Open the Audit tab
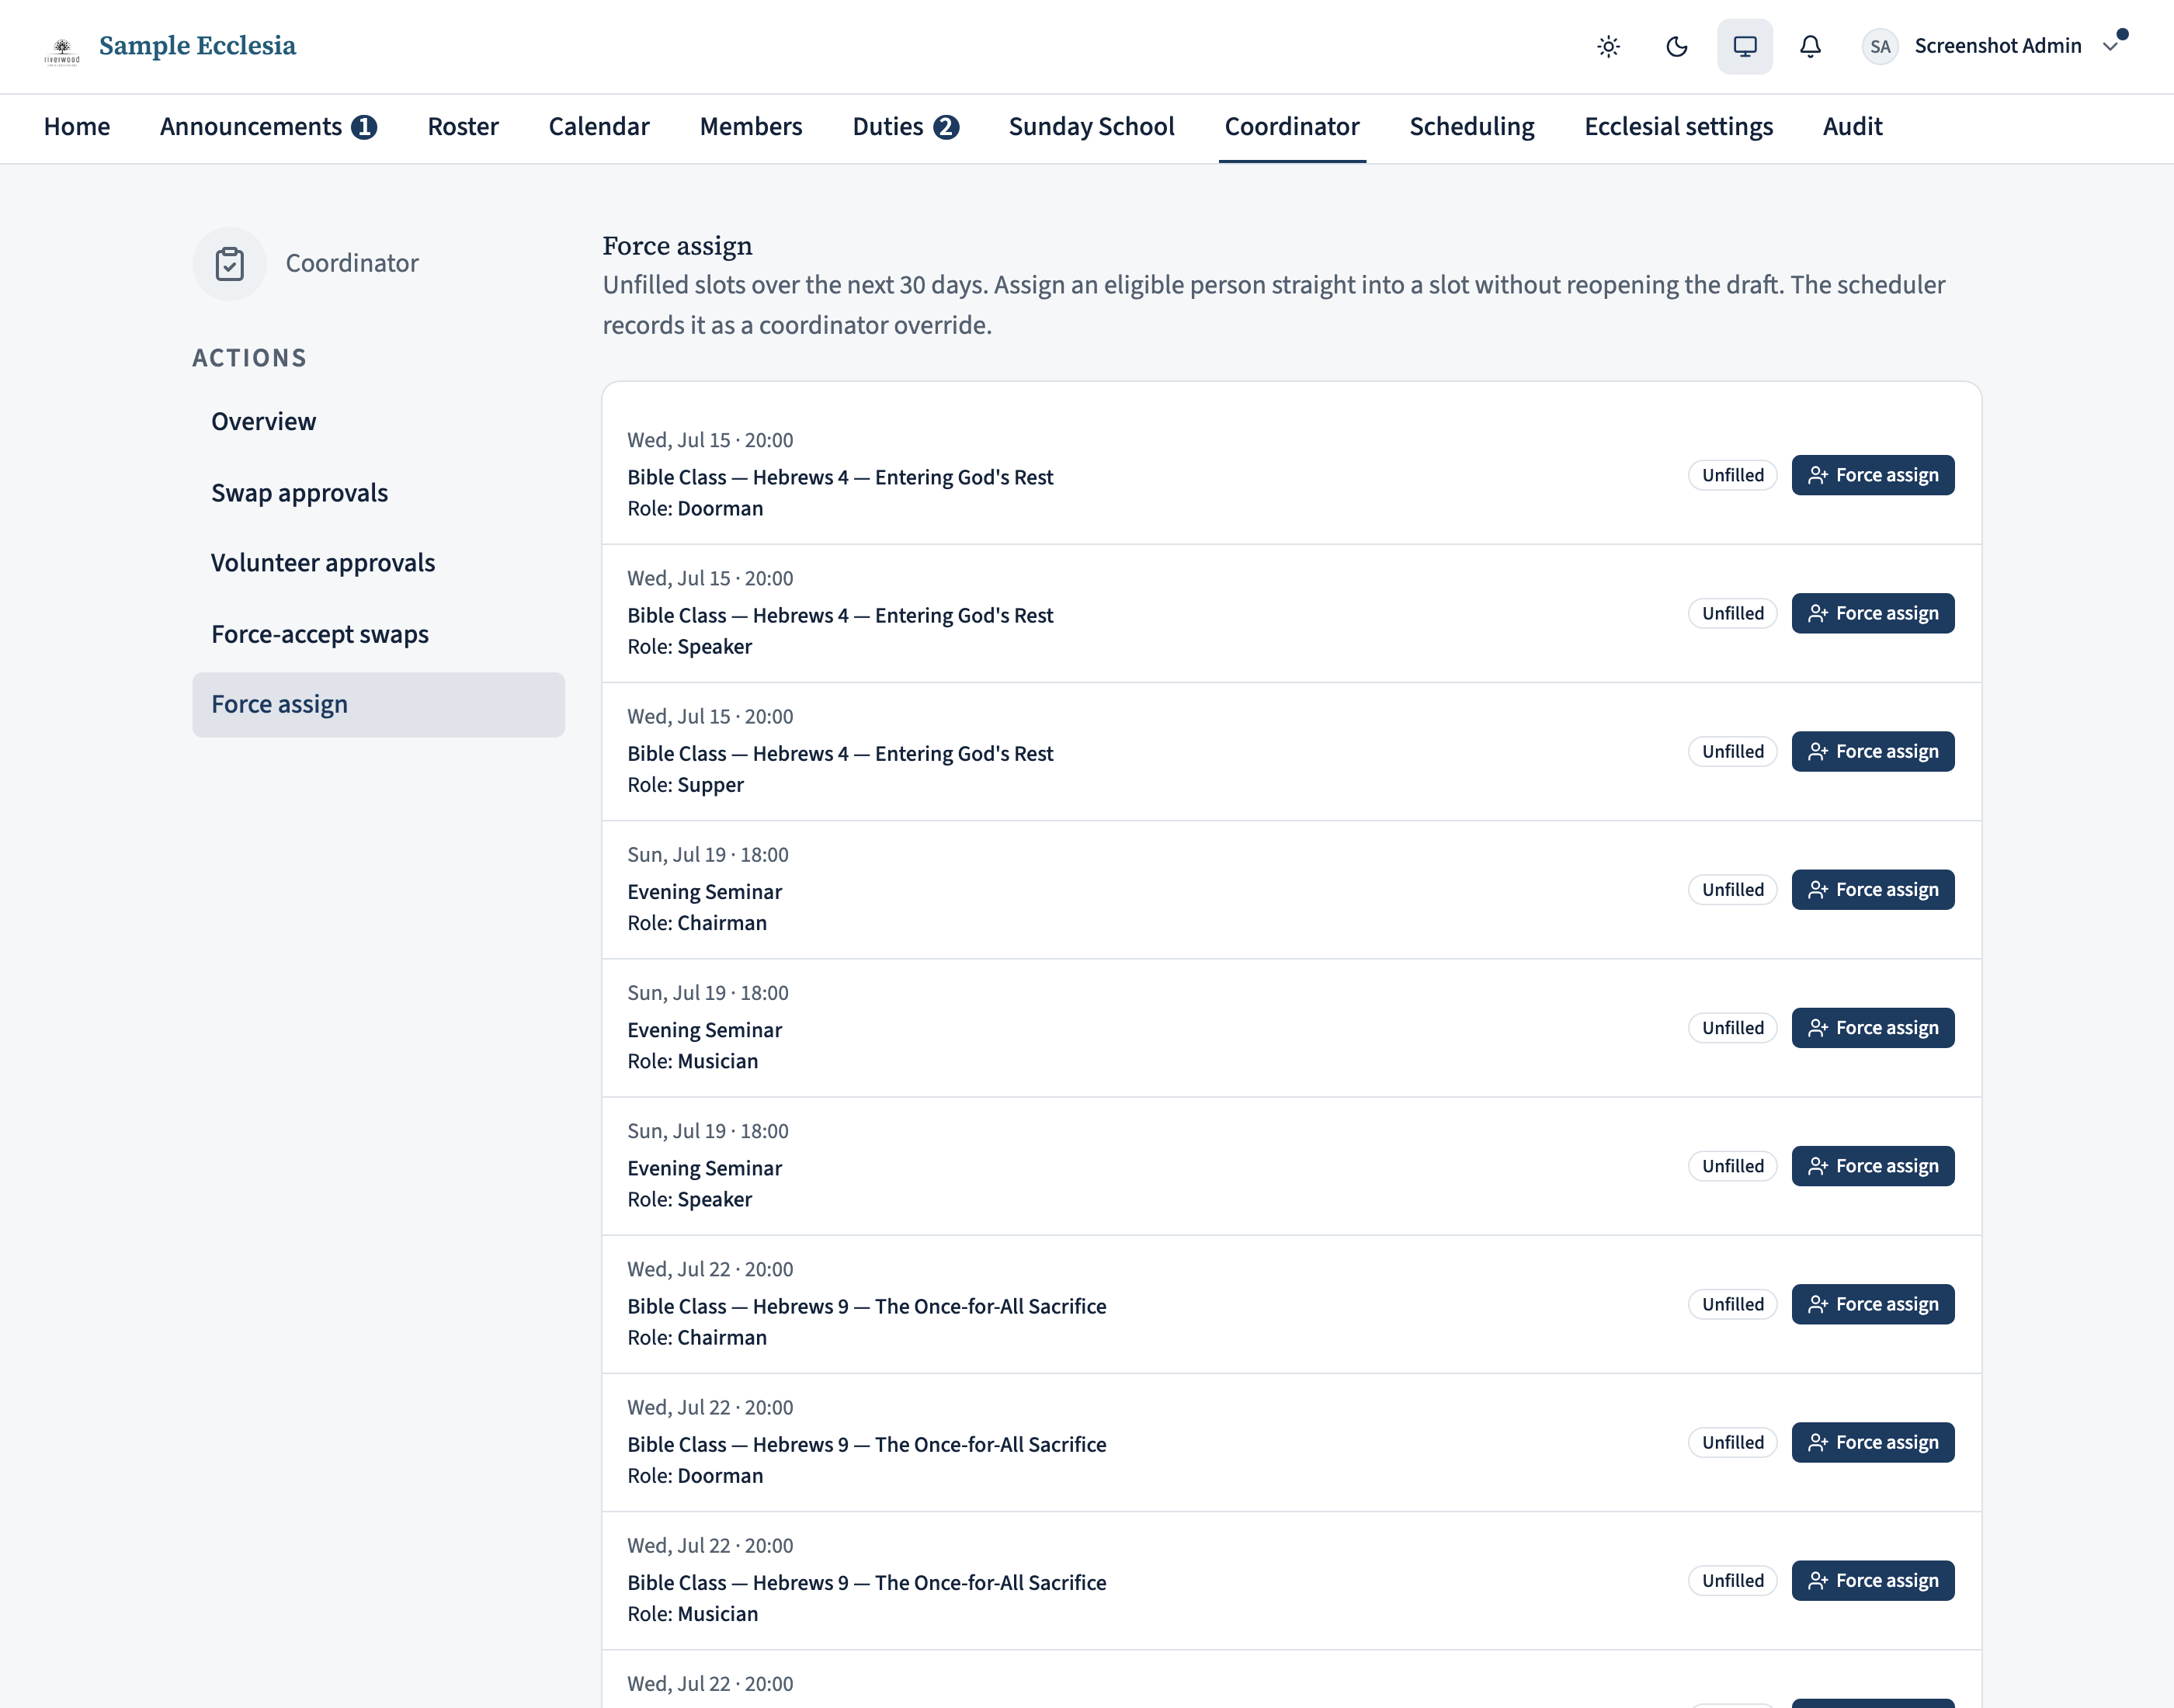2174x1708 pixels. coord(1853,127)
